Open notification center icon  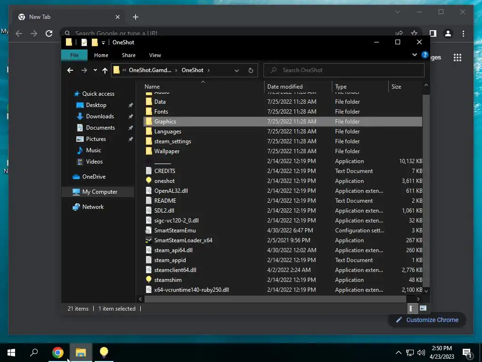(x=467, y=353)
